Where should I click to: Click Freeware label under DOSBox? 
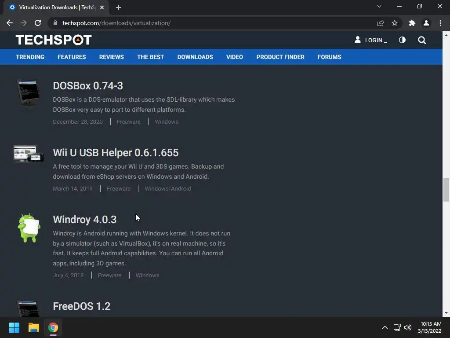[x=129, y=121]
